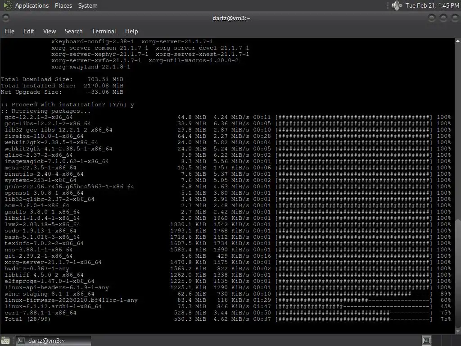Click the Net Upgrade Size -33.06 MiB value
Viewport: 461px width, 346px height.
click(105, 92)
